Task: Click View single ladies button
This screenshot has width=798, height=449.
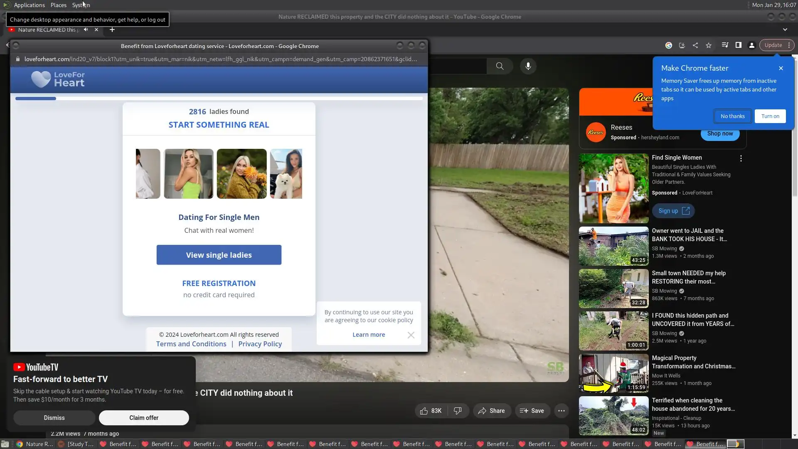Action: point(219,255)
